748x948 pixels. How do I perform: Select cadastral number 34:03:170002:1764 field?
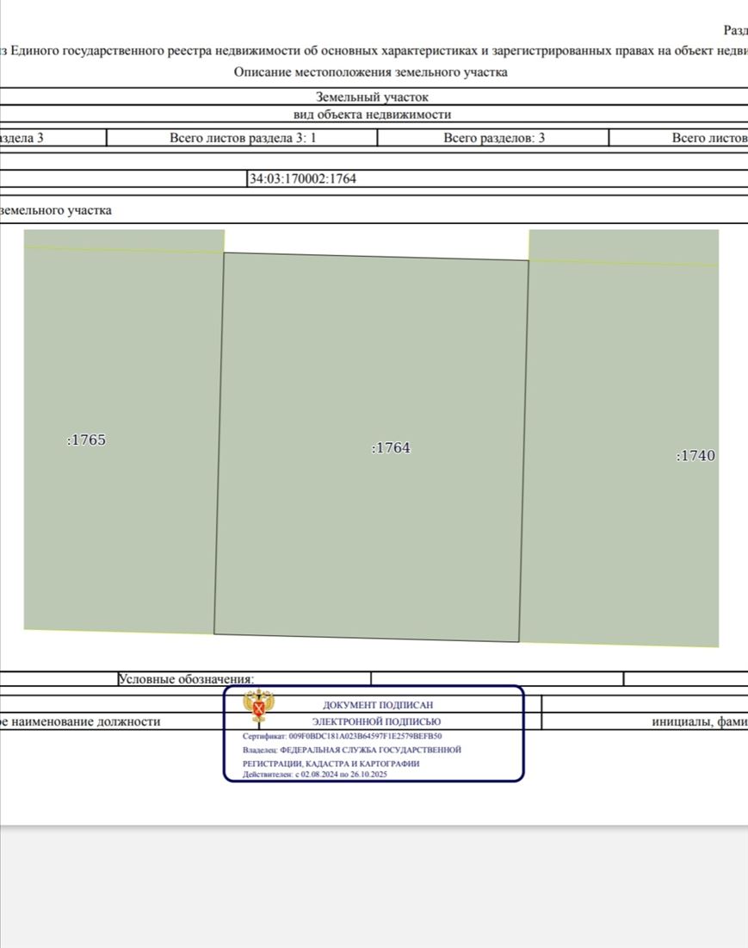point(302,179)
